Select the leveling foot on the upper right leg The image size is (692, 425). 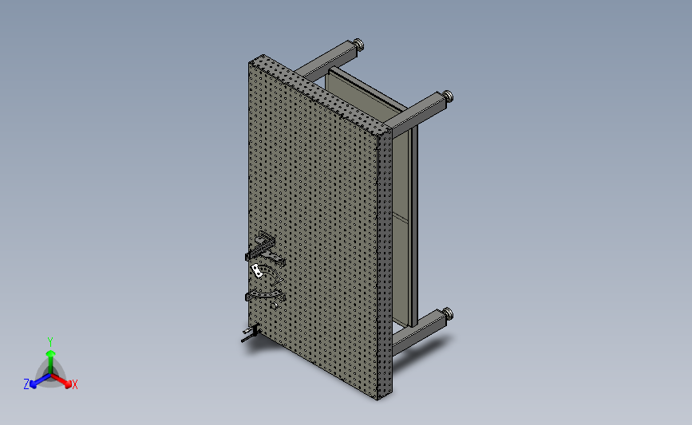(448, 96)
